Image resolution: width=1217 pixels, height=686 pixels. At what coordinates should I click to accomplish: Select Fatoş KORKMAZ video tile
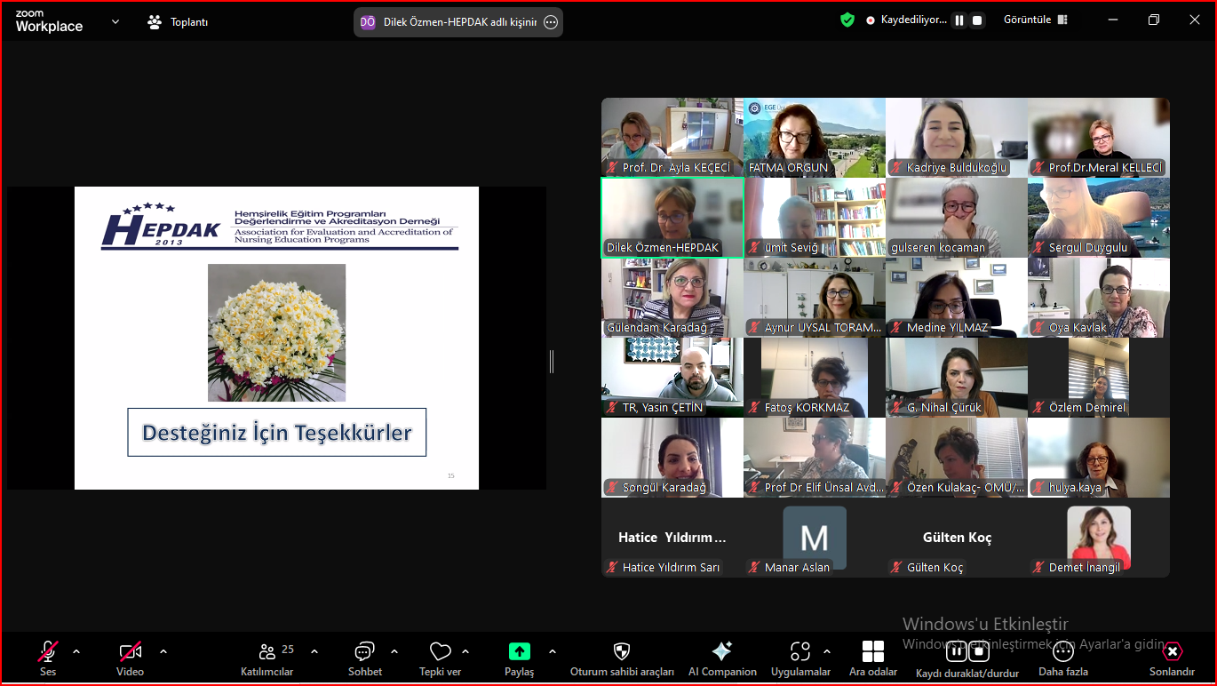point(815,378)
